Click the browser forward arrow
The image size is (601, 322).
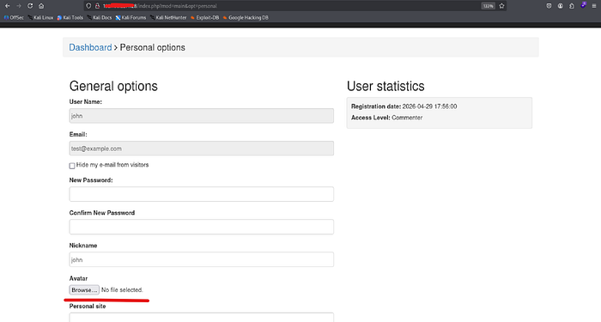click(19, 6)
